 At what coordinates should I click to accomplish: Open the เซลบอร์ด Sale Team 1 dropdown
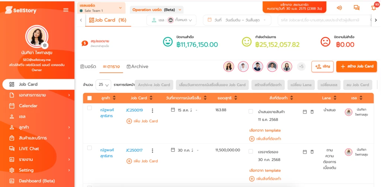point(101,8)
